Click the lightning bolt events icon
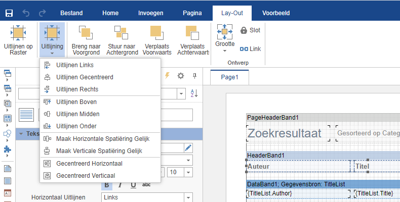 168,76
